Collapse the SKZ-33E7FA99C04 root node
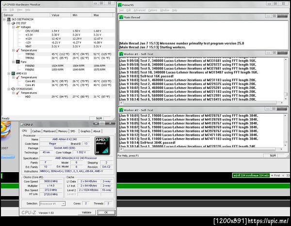Image resolution: width=291 pixels, height=226 pixels. (4, 19)
